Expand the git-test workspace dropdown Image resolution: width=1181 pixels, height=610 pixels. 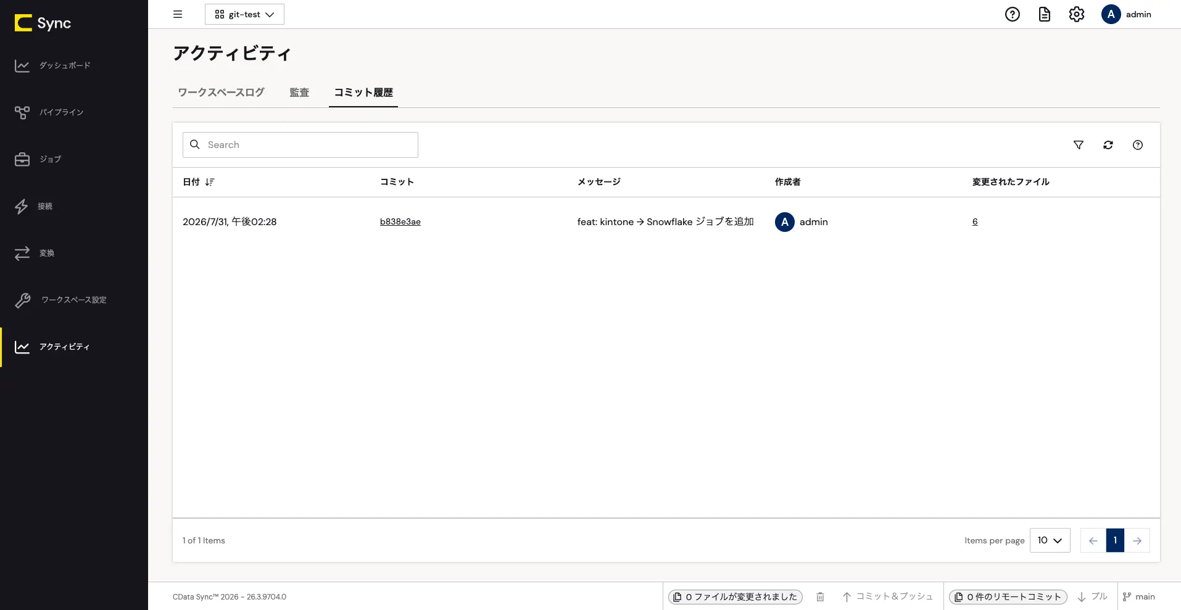[x=244, y=14]
